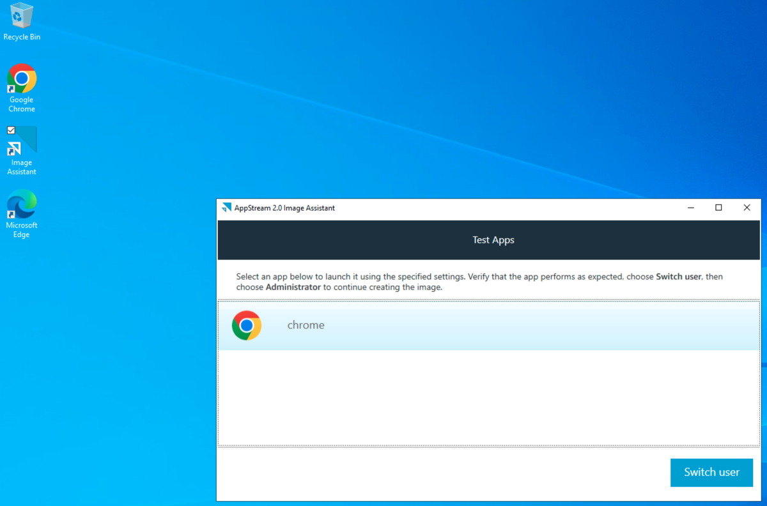Click the Chrome icon in the Test Apps list

[x=247, y=325]
